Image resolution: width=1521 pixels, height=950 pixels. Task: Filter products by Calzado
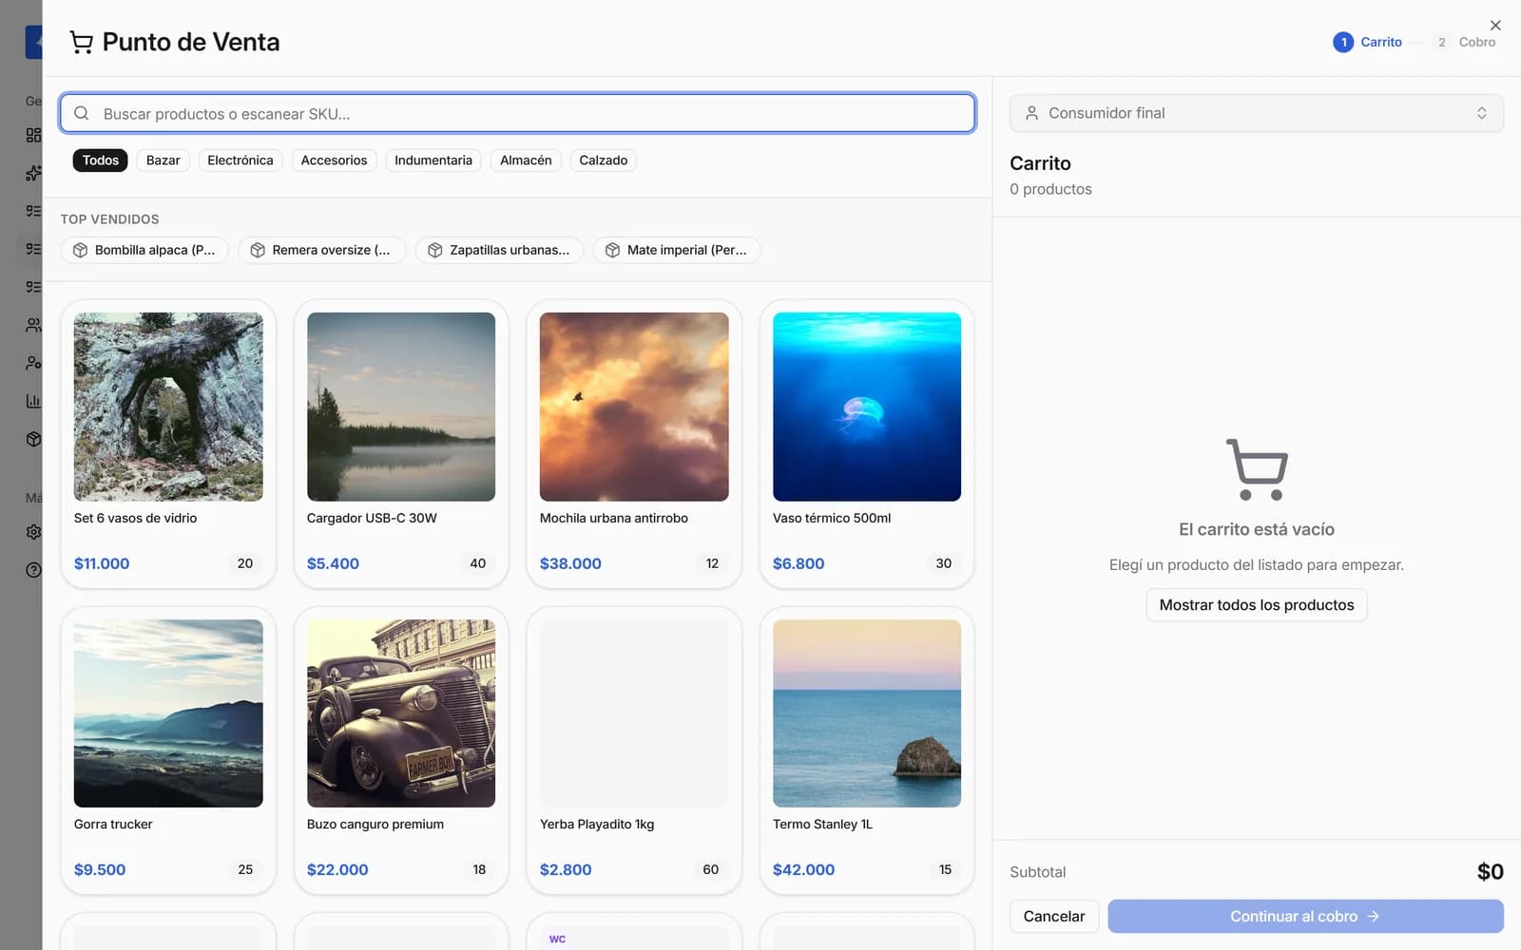(x=604, y=161)
